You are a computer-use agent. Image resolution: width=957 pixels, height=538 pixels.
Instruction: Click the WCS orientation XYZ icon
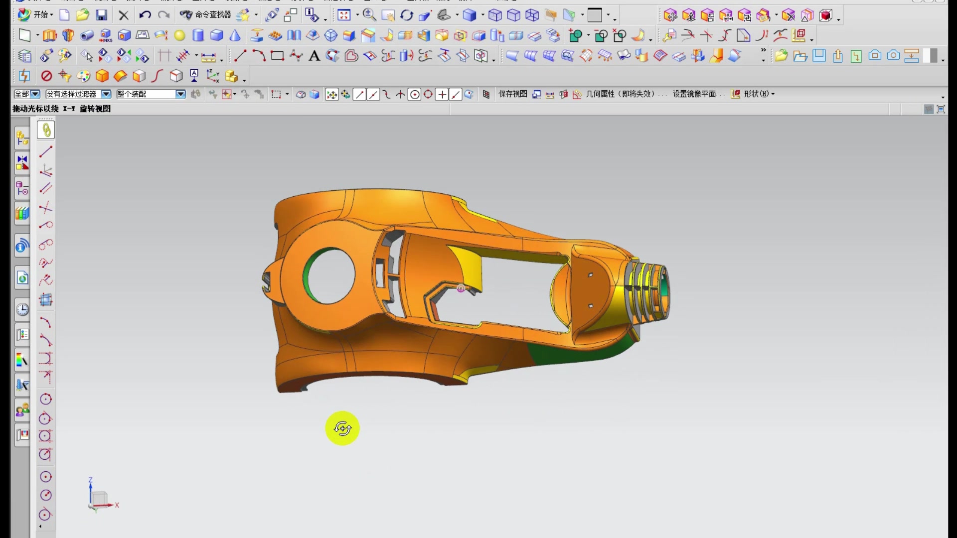click(x=213, y=76)
